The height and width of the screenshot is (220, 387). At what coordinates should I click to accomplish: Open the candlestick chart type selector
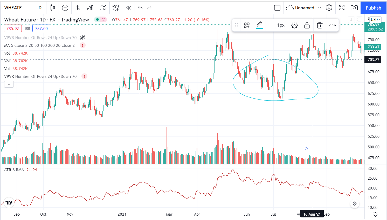53,8
